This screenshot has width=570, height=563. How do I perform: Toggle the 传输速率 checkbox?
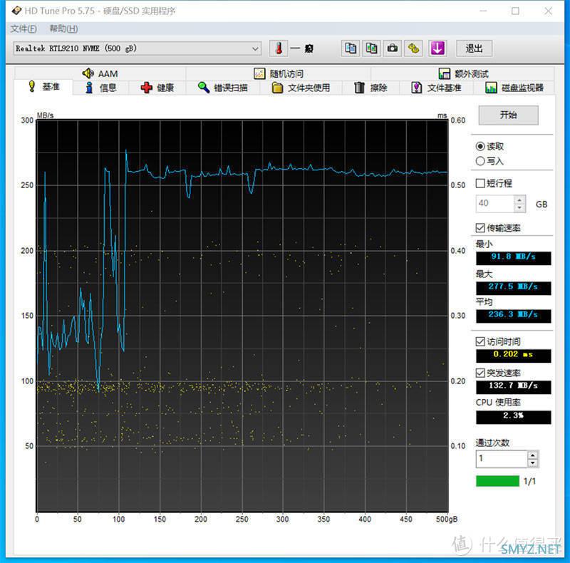[x=480, y=228]
